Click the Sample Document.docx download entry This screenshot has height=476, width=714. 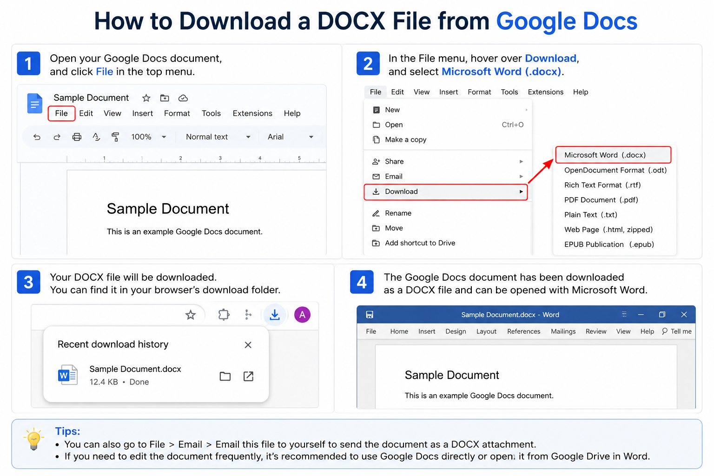[156, 375]
